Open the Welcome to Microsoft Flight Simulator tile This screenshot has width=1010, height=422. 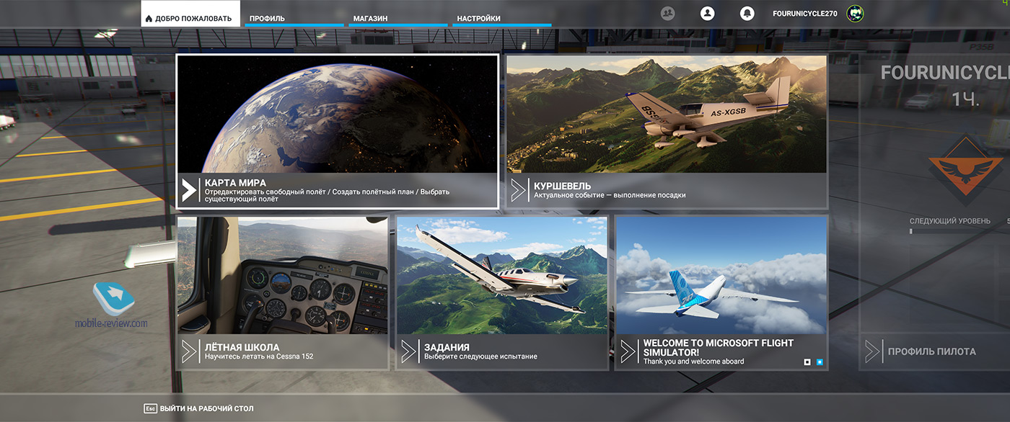pos(721,293)
